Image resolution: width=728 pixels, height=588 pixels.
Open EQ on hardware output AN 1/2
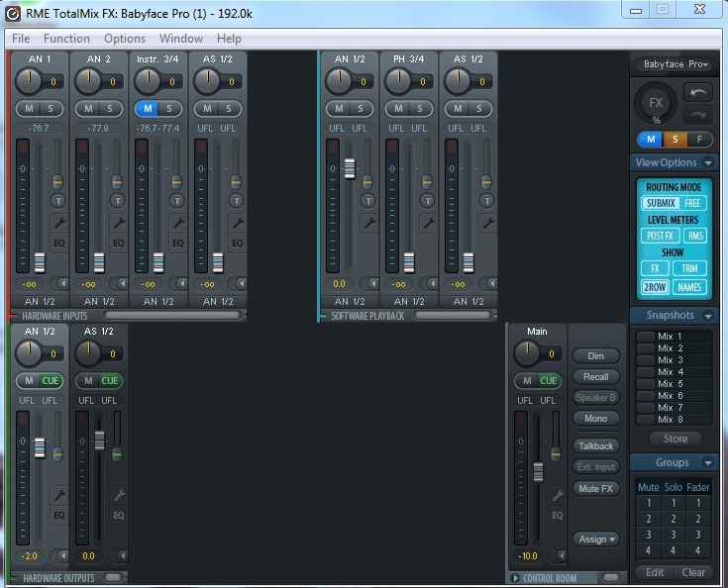pos(59,516)
